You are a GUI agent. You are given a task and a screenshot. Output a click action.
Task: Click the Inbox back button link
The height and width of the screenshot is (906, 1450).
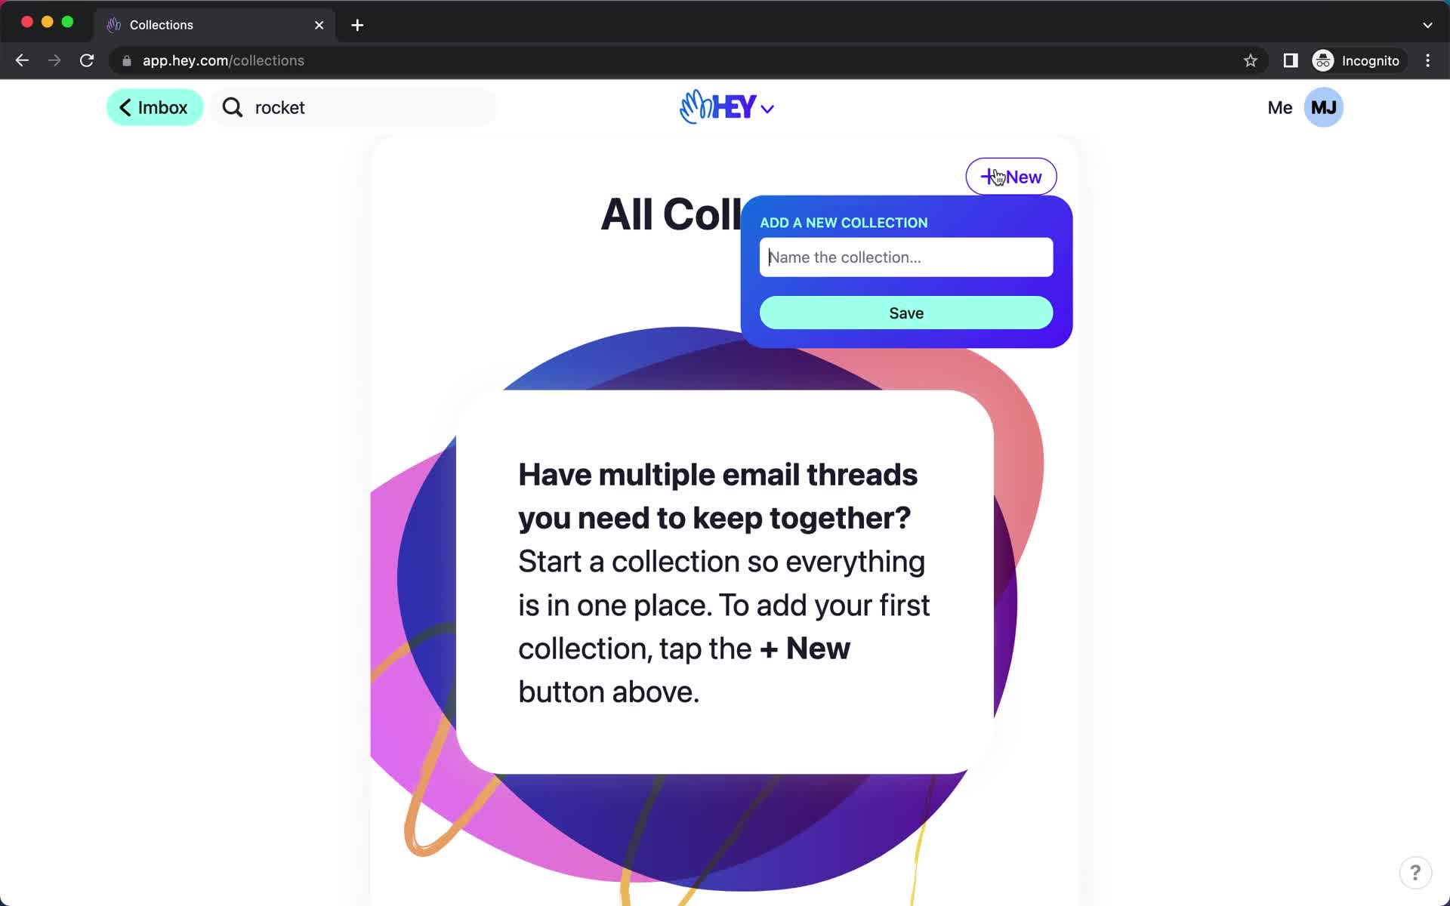tap(155, 106)
